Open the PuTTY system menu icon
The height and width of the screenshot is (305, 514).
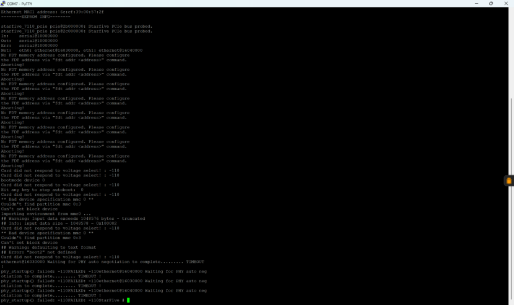4,3
